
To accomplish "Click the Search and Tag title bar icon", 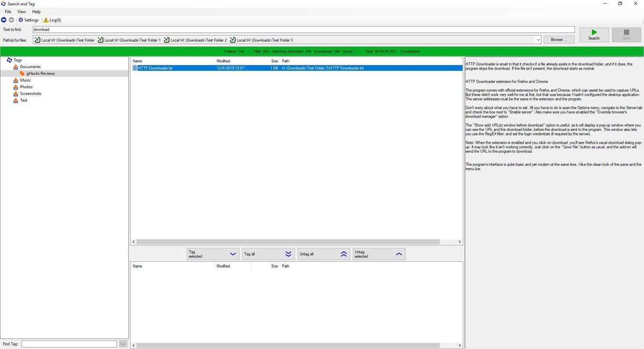I will pos(4,4).
